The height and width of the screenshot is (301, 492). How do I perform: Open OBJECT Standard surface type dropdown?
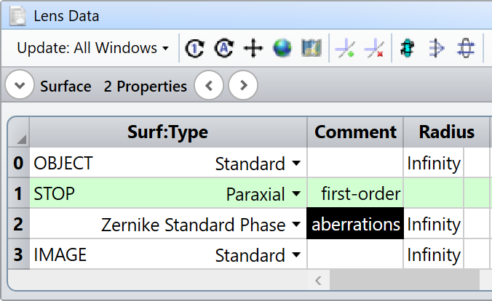[295, 164]
